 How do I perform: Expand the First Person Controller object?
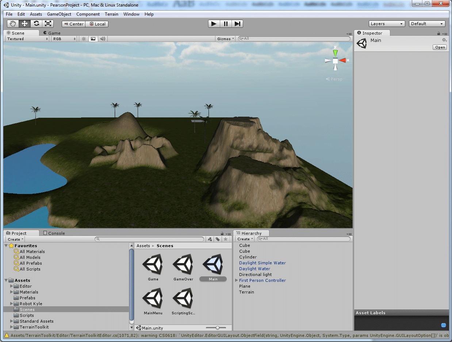[237, 280]
